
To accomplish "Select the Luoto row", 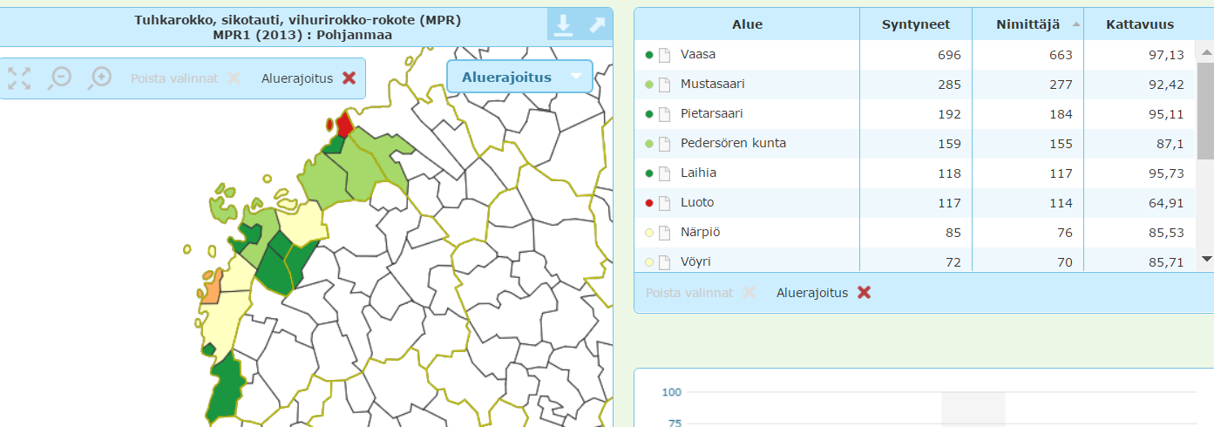I will pyautogui.click(x=916, y=203).
